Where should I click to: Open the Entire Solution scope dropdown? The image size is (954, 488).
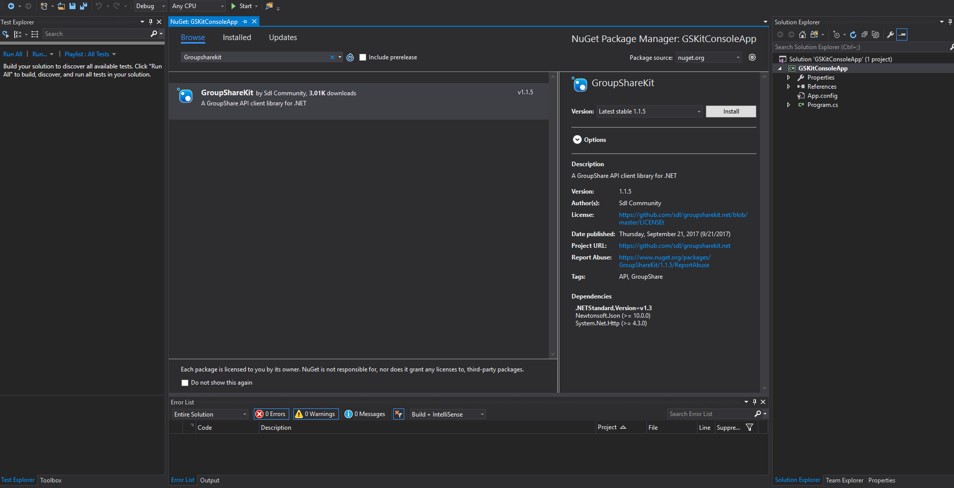pos(210,414)
